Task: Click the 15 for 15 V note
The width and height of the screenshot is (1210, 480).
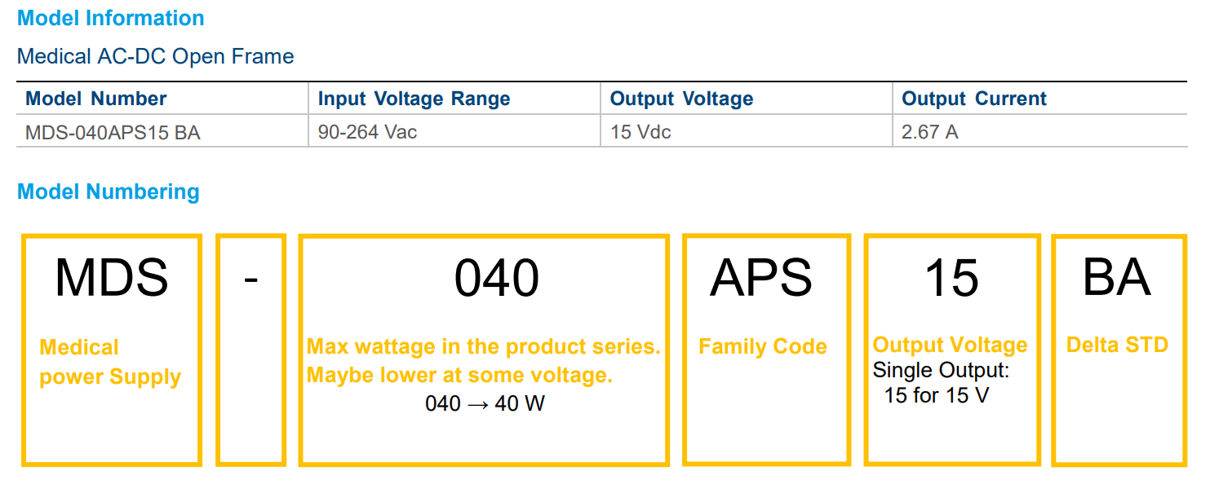Action: click(936, 396)
